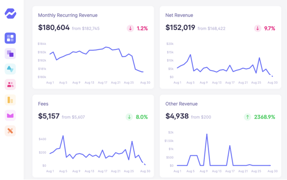Click Aug 30 label under MRR chart
This screenshot has width=287, height=180.
pos(145,83)
